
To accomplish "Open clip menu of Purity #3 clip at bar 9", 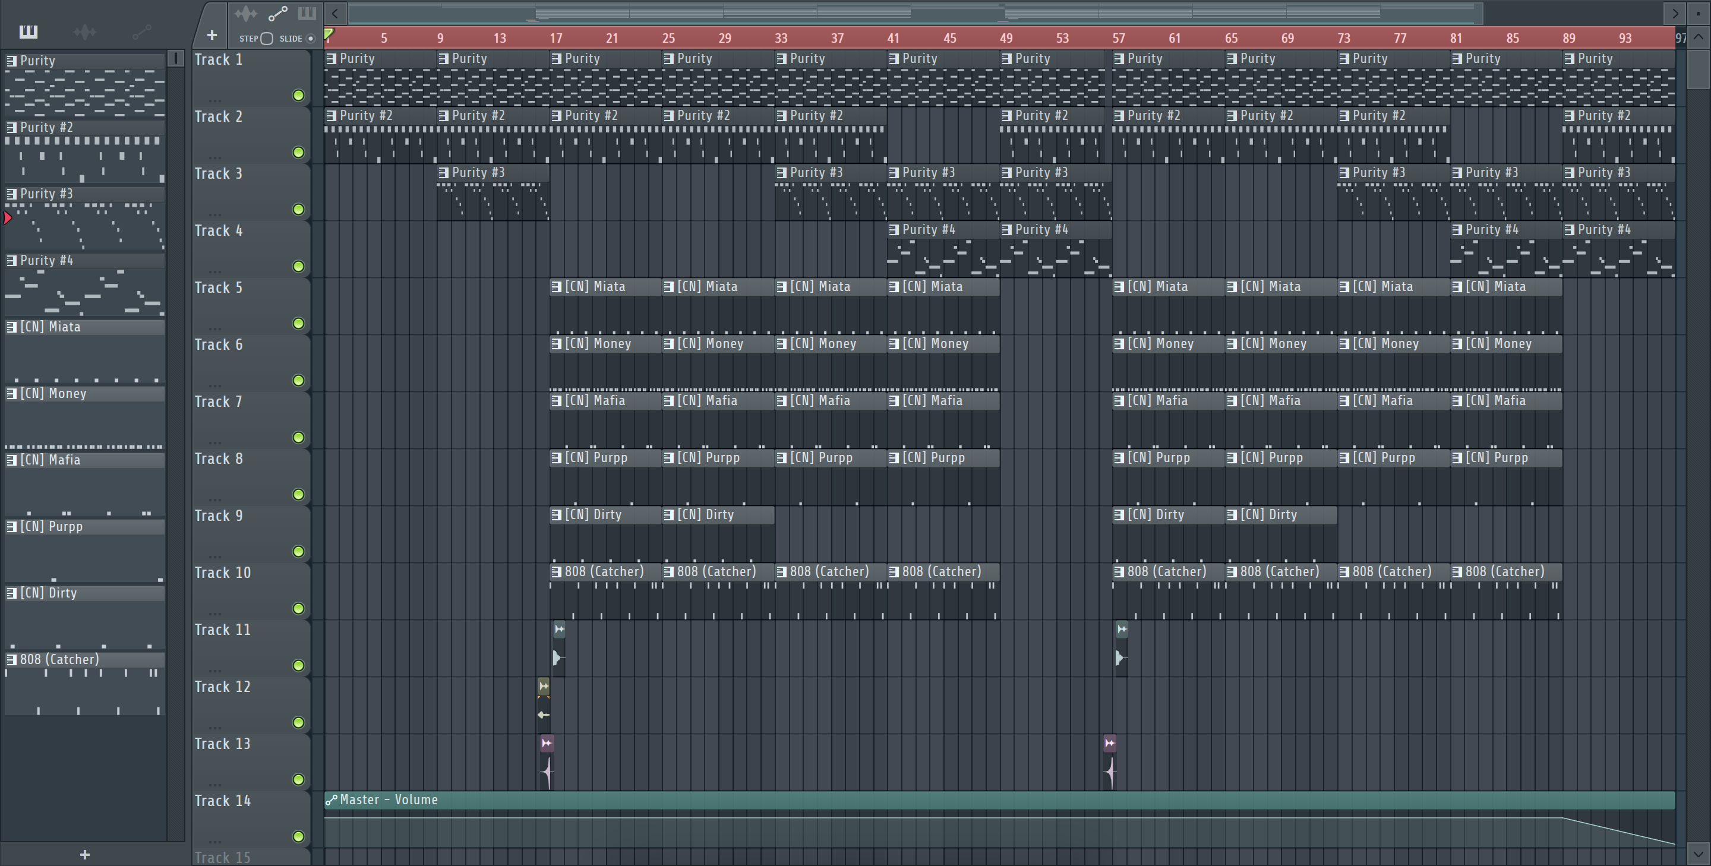I will 443,173.
